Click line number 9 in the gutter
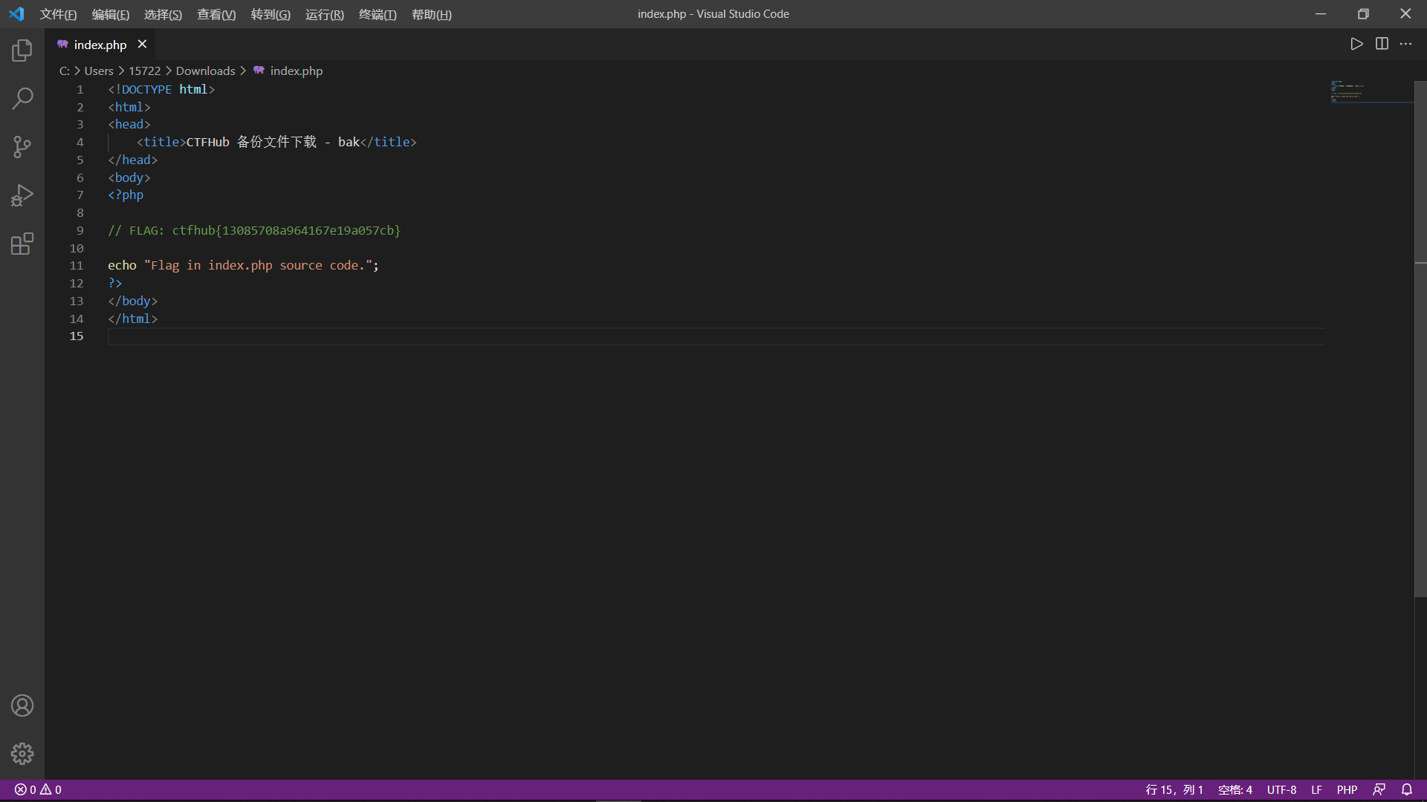 click(80, 230)
